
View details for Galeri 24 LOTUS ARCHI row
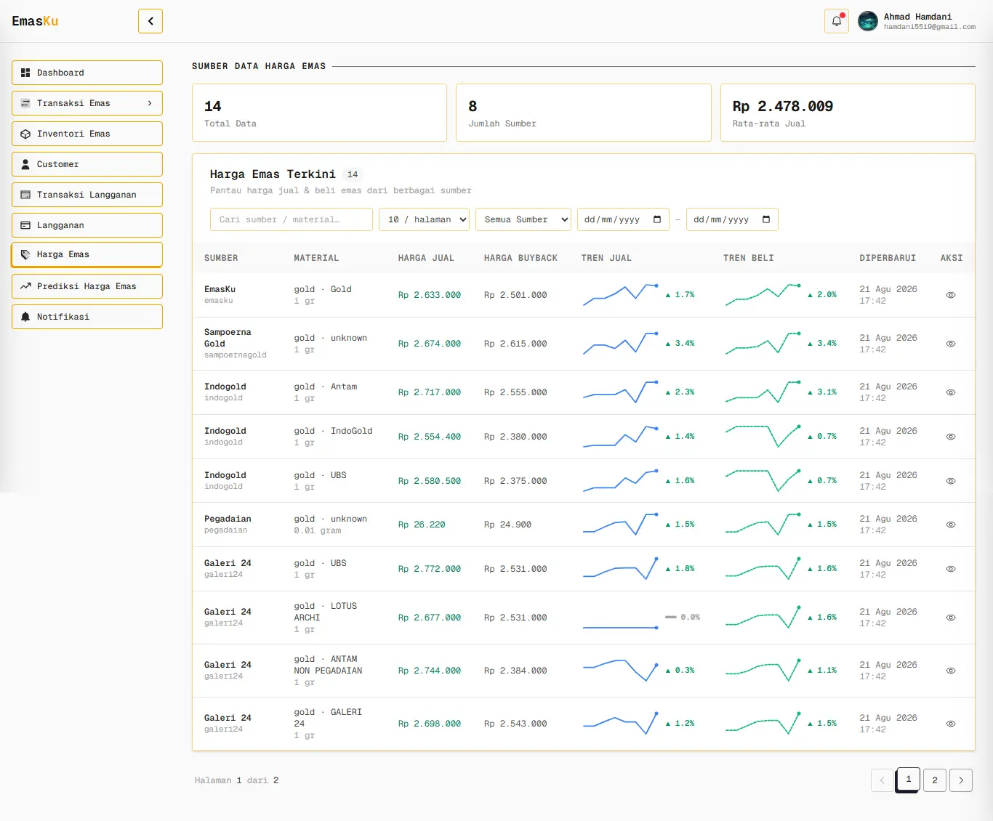click(951, 618)
